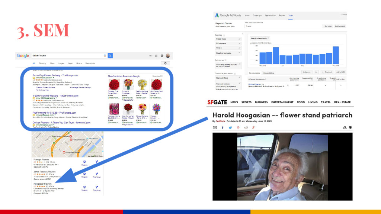This screenshot has width=381, height=214.
Task: Open ProFlowers for $19.99 link
Action: 54,113
